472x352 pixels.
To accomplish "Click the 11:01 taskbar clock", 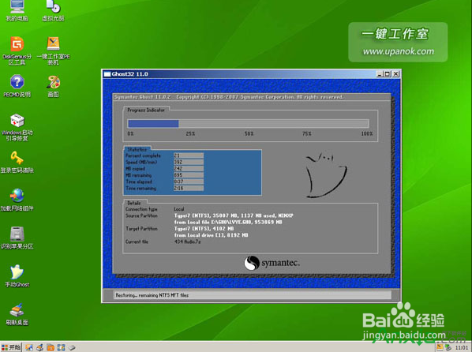I will 462,348.
